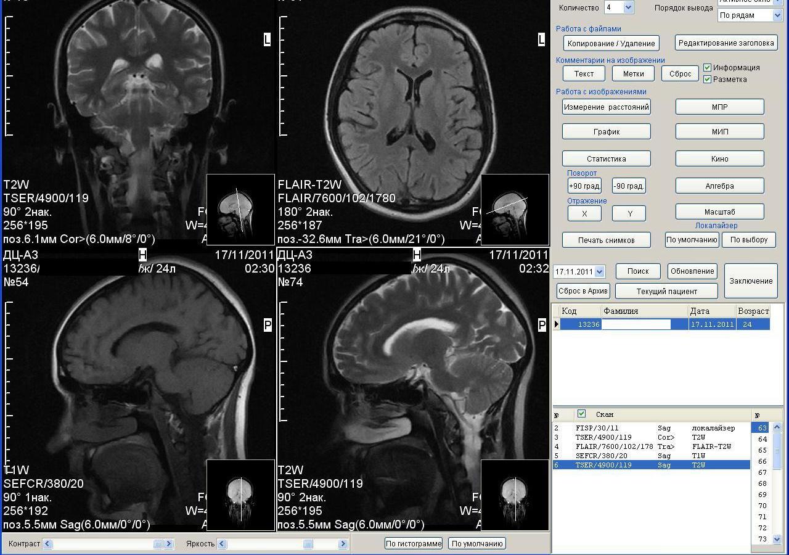789x555 pixels.
Task: Select patient row with code 13236
Action: coord(665,324)
